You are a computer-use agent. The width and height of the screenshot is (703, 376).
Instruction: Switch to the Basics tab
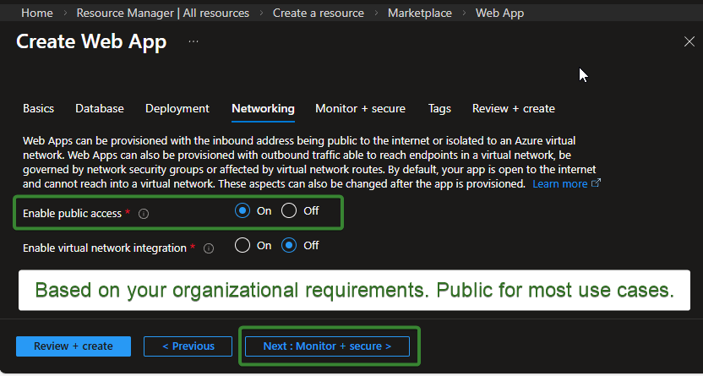(x=38, y=109)
